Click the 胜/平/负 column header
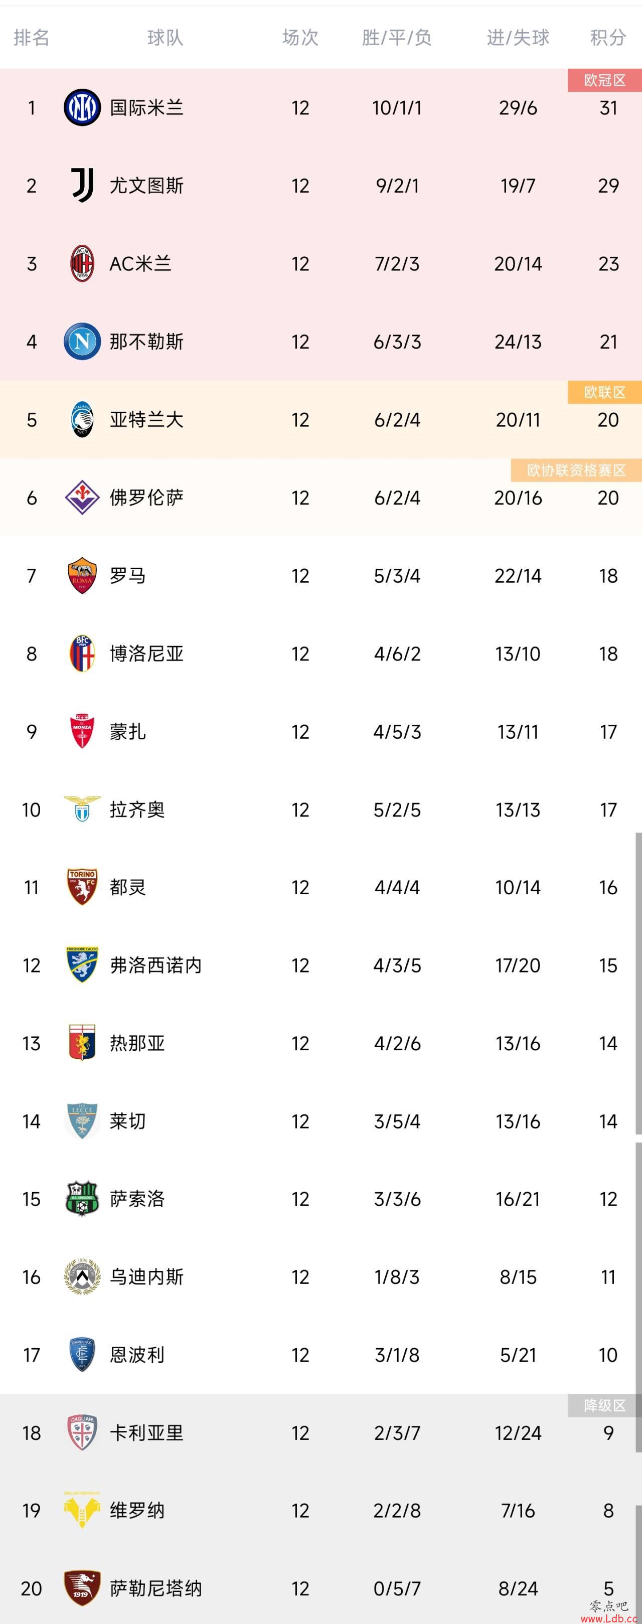642x1624 pixels. [397, 37]
